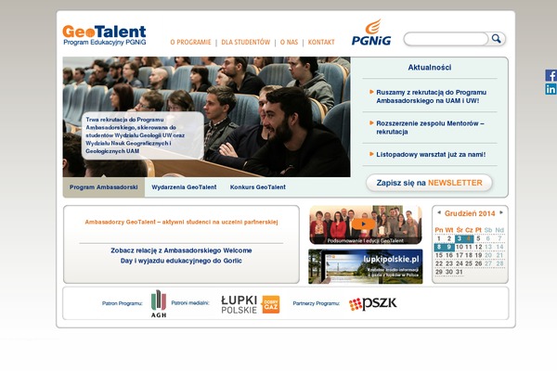Screen dimensions: 557x371
Task: Click the slider caption about rekrutacja
Action: [x=142, y=135]
